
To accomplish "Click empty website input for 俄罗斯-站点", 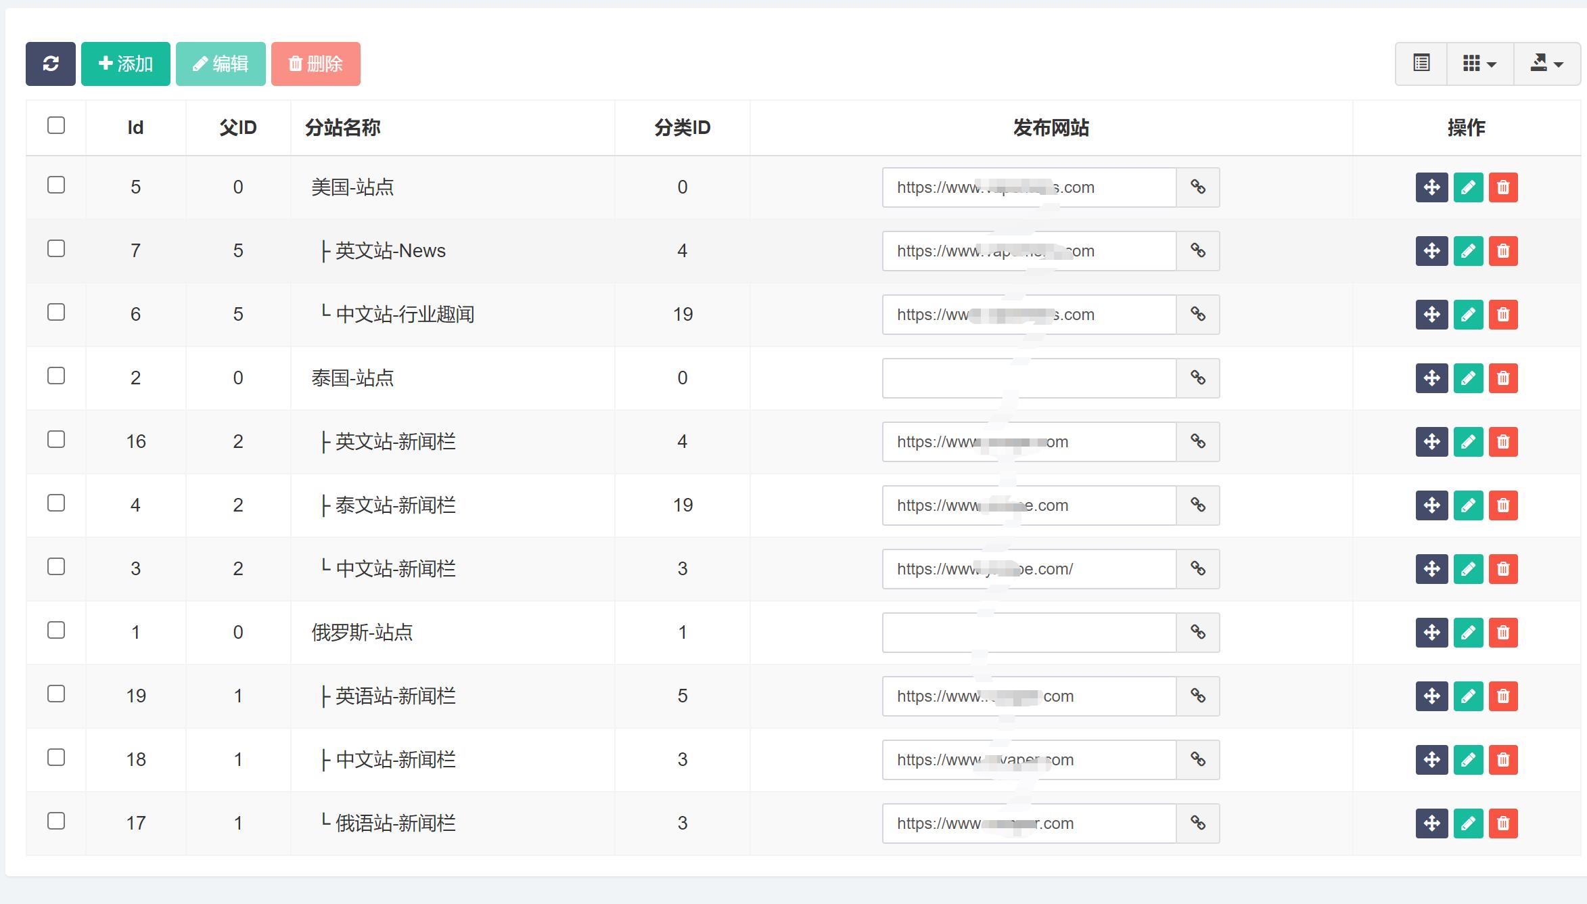I will point(1028,633).
